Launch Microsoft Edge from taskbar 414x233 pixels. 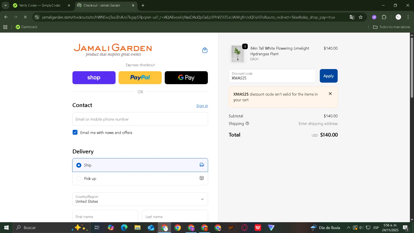coord(124,228)
